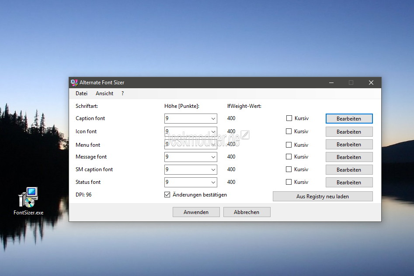Minimize the Alternate Font Sizer window
Viewport: 414px width, 276px height.
(x=331, y=83)
